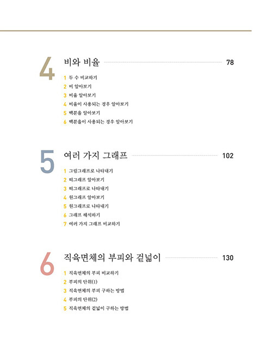The height and width of the screenshot is (363, 272).
Task: Select page number 102
Action: click(x=228, y=155)
